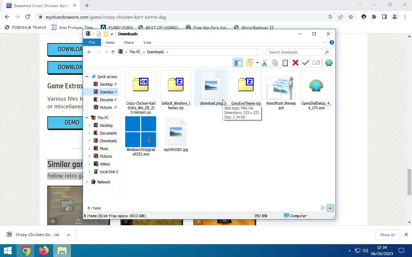The height and width of the screenshot is (257, 412).
Task: Select GreyEveTheme zip file
Action: pos(246,88)
